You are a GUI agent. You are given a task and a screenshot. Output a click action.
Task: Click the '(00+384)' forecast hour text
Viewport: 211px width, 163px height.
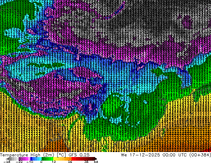[200, 155]
